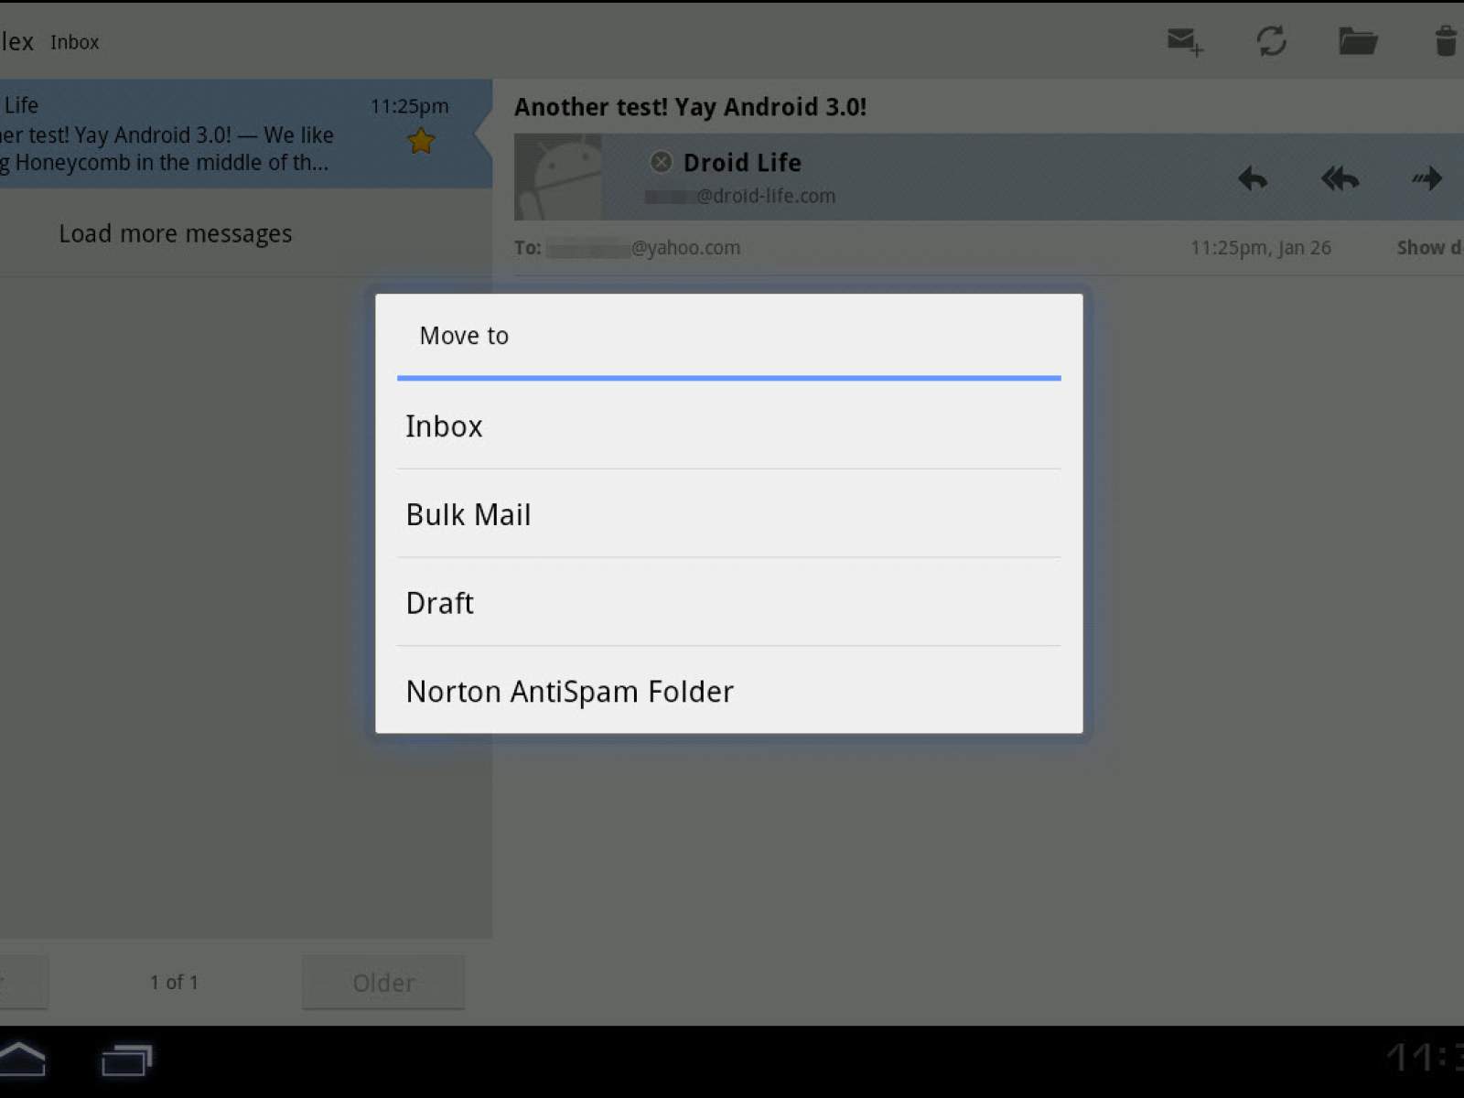The height and width of the screenshot is (1098, 1464).
Task: Open the move-to-folder icon
Action: (x=1358, y=42)
